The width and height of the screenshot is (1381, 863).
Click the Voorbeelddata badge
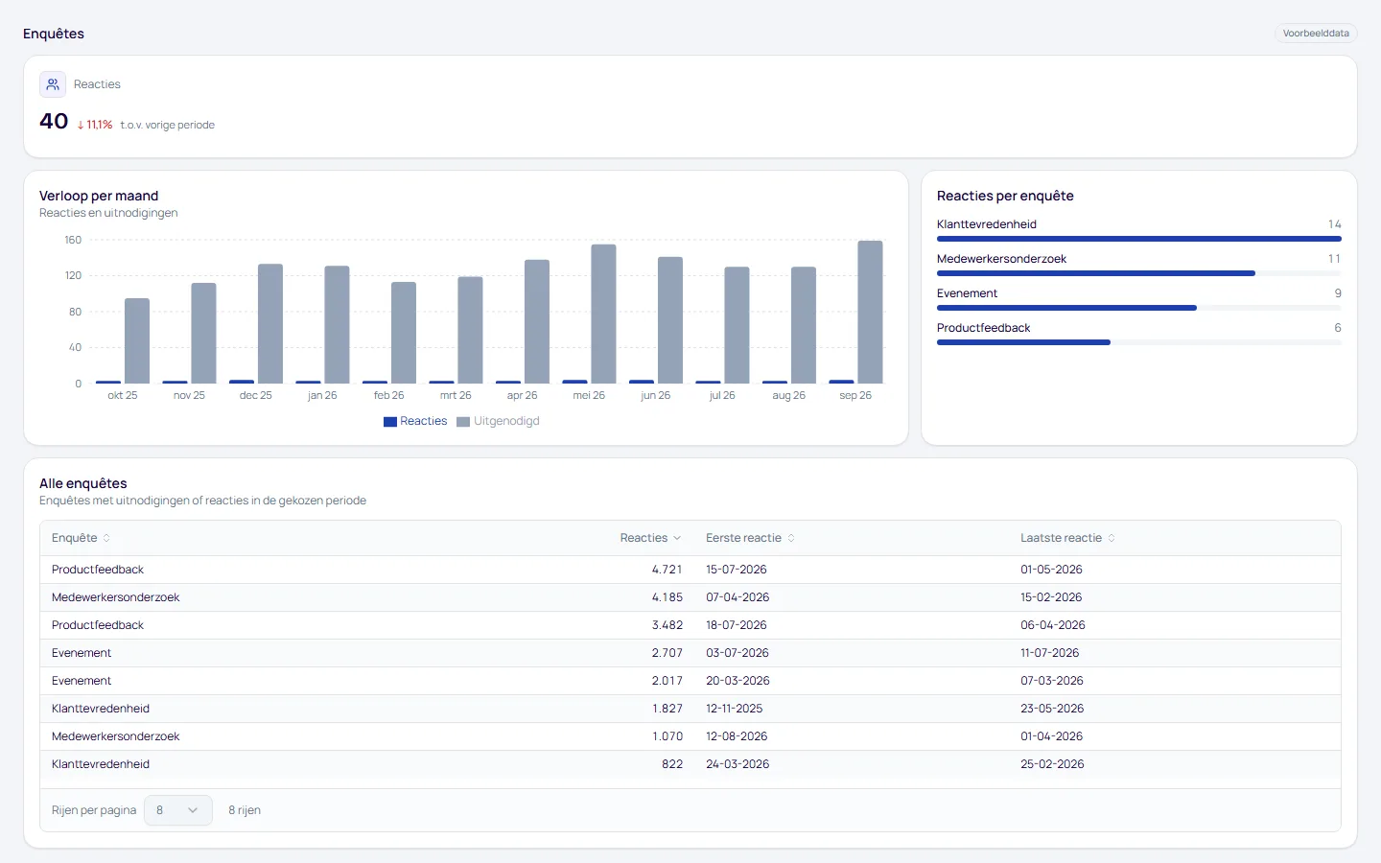point(1316,34)
